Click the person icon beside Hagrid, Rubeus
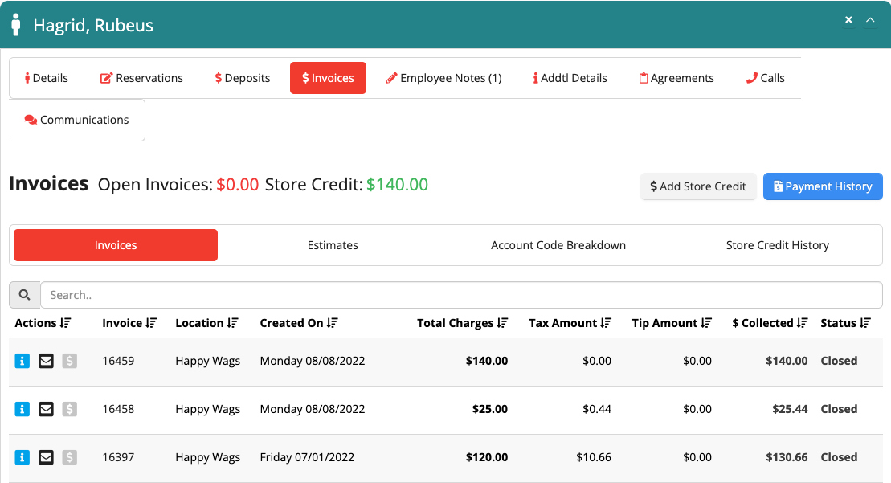891x483 pixels. click(x=16, y=25)
